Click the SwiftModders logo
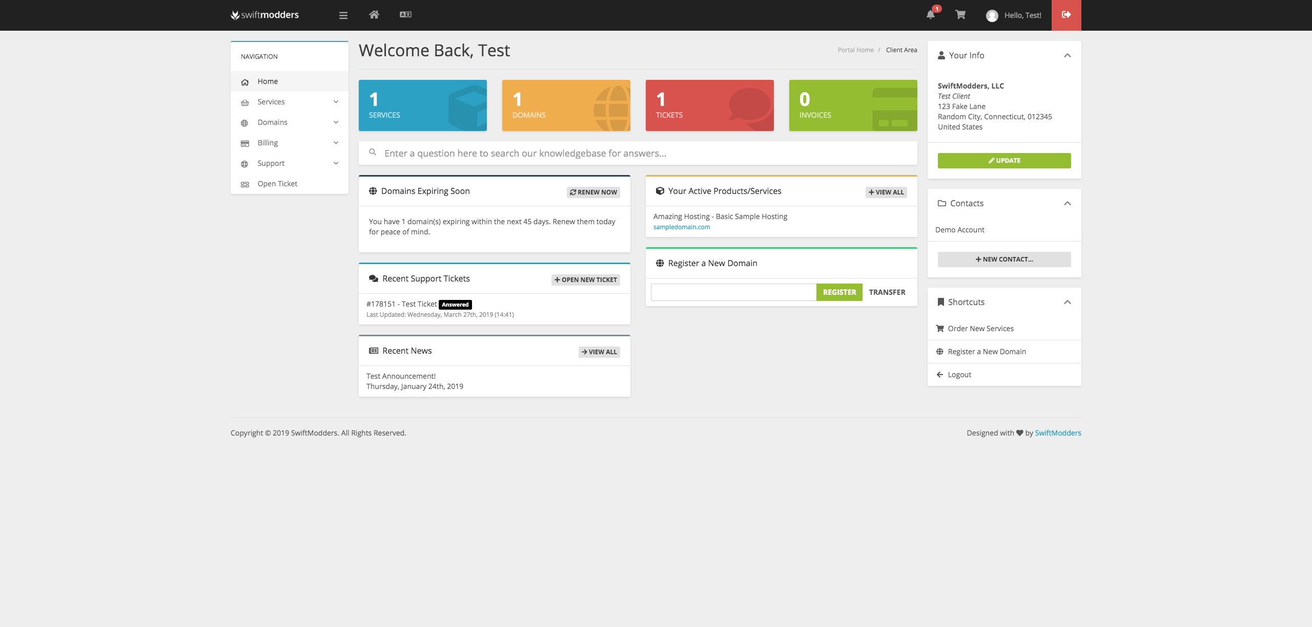 click(265, 15)
